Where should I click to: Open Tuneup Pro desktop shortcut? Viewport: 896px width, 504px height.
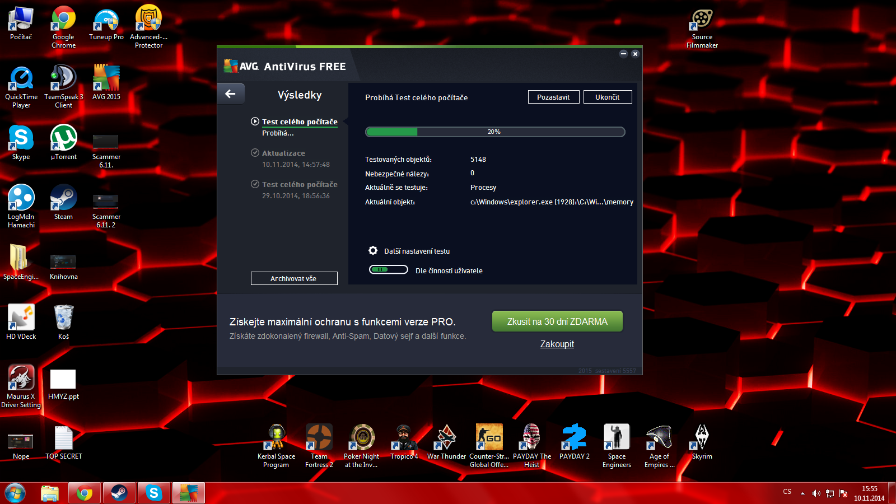(106, 24)
